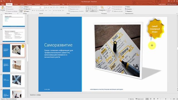Toggle Notes (Заметки) pane in status bar
Viewport: 178px width, 100px height.
131,99
